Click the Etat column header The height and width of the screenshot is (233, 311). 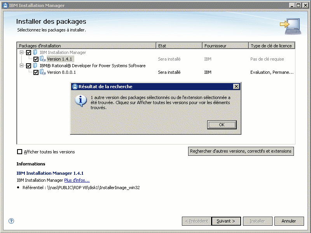point(179,46)
